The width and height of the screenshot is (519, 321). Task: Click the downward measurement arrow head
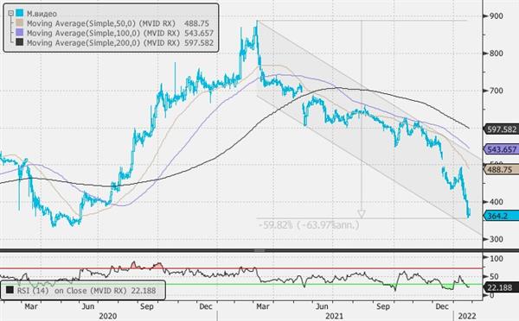click(362, 214)
